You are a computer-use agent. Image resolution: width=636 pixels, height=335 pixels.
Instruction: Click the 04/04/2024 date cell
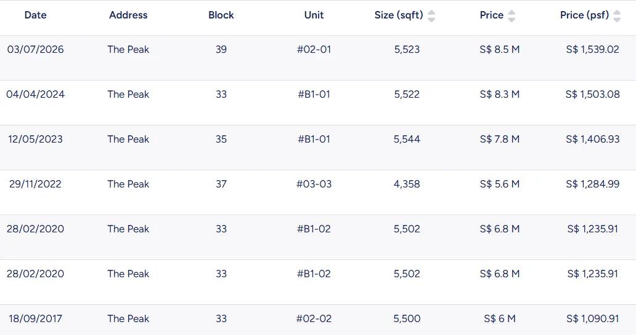tap(35, 94)
